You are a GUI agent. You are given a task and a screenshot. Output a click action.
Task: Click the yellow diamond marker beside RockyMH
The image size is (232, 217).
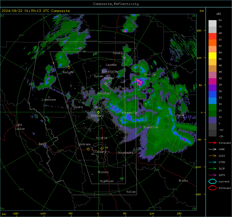tap(69, 67)
